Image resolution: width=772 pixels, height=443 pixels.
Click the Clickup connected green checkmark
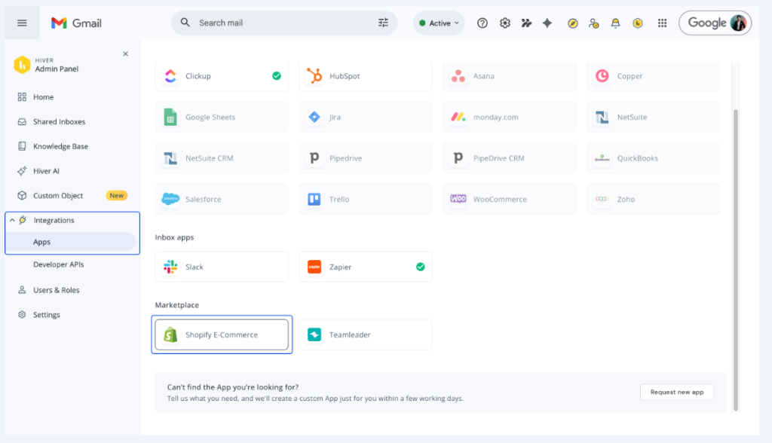click(x=277, y=76)
